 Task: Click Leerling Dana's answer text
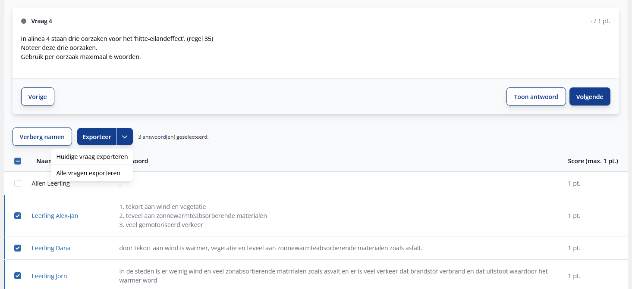pyautogui.click(x=270, y=248)
